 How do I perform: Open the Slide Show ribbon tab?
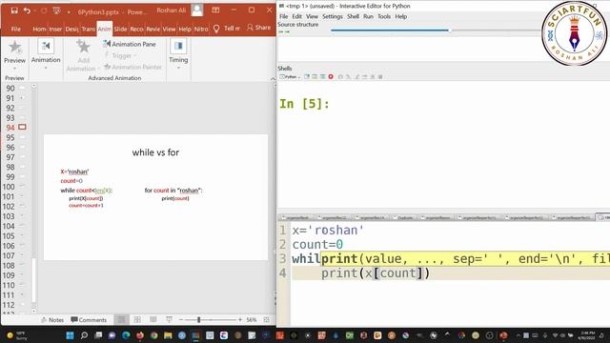(121, 30)
